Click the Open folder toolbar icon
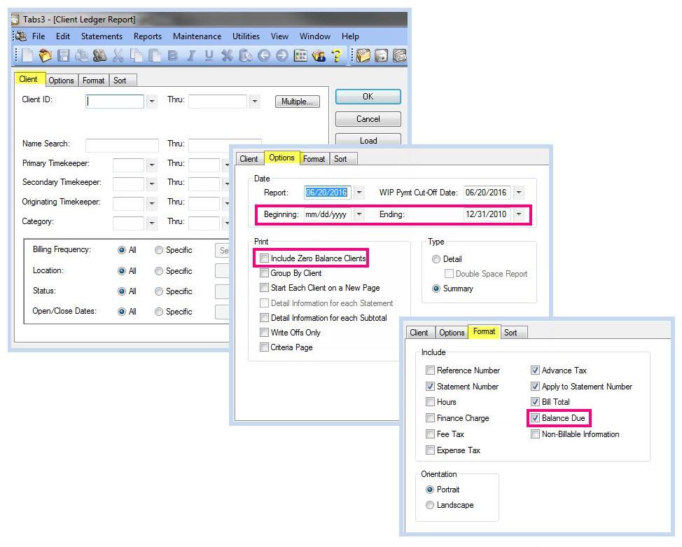Viewport: 682px width, 547px height. (x=46, y=56)
